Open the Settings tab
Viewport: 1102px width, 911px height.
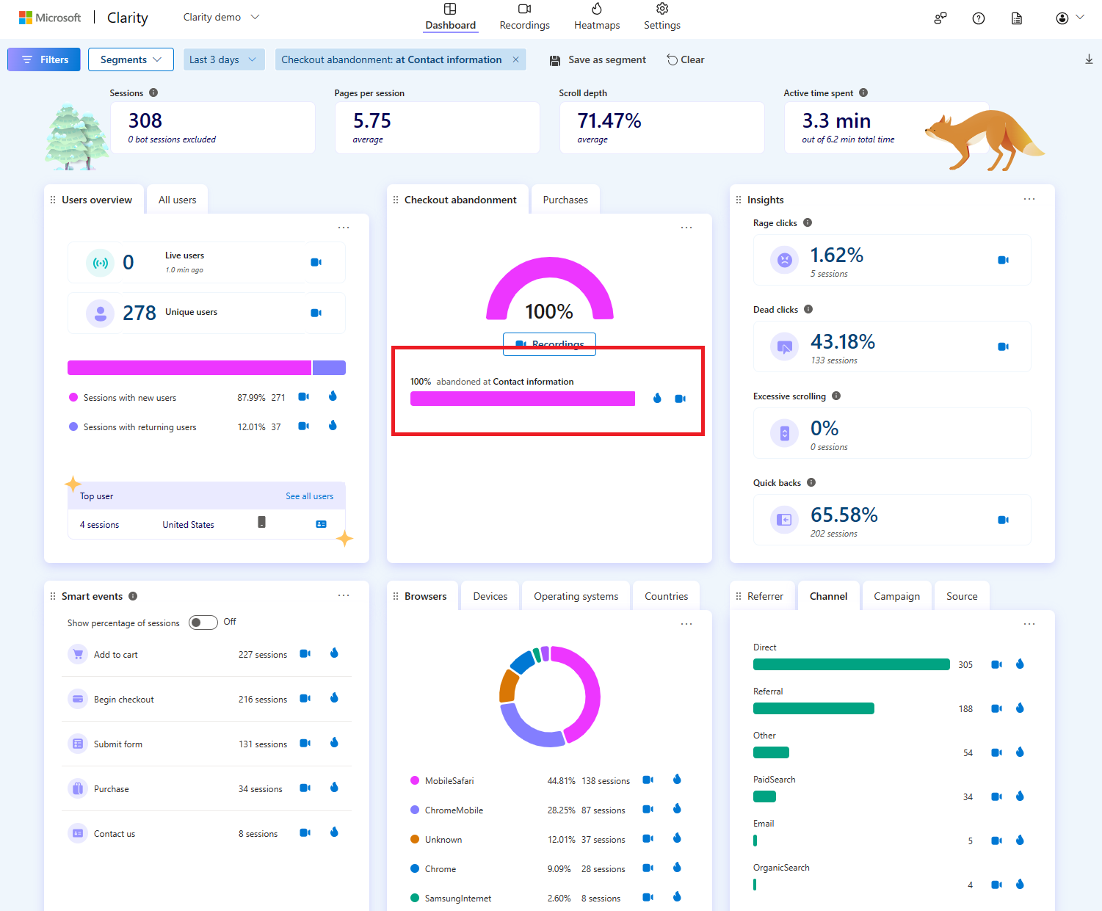(x=662, y=17)
